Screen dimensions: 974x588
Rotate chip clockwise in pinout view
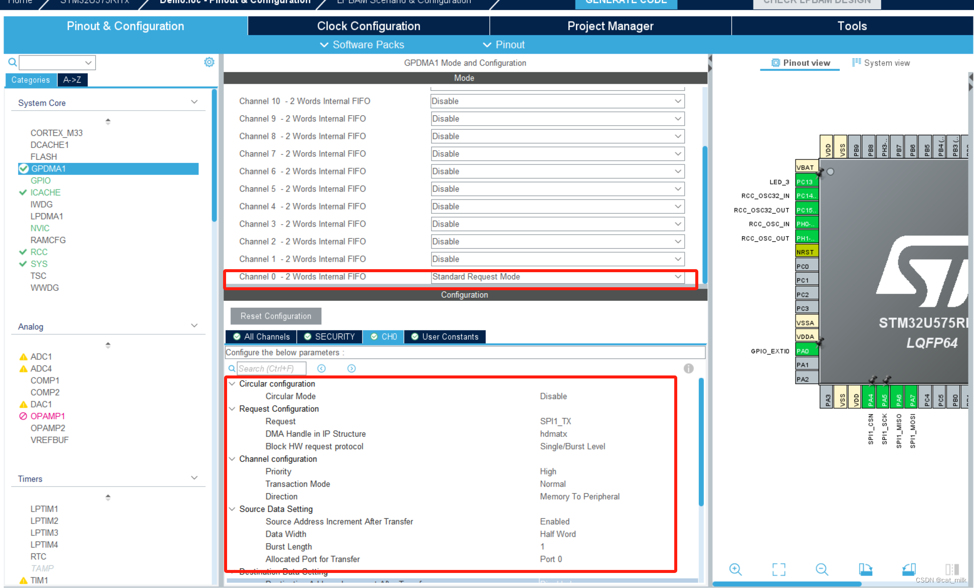pyautogui.click(x=865, y=569)
